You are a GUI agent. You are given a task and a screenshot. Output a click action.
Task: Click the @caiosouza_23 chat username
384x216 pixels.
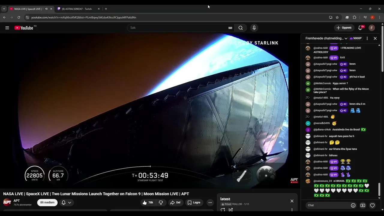(322, 181)
